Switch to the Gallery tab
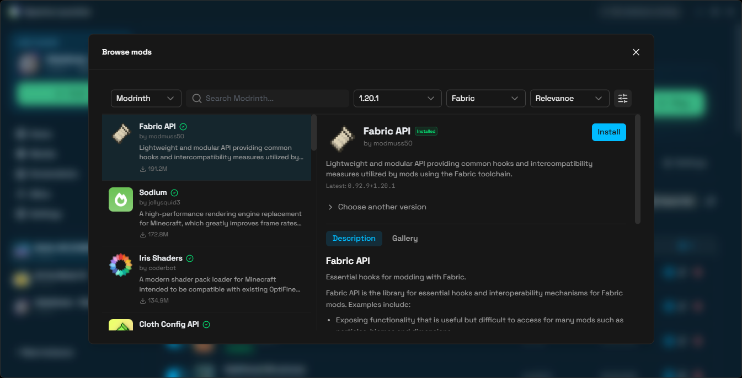 coord(405,239)
